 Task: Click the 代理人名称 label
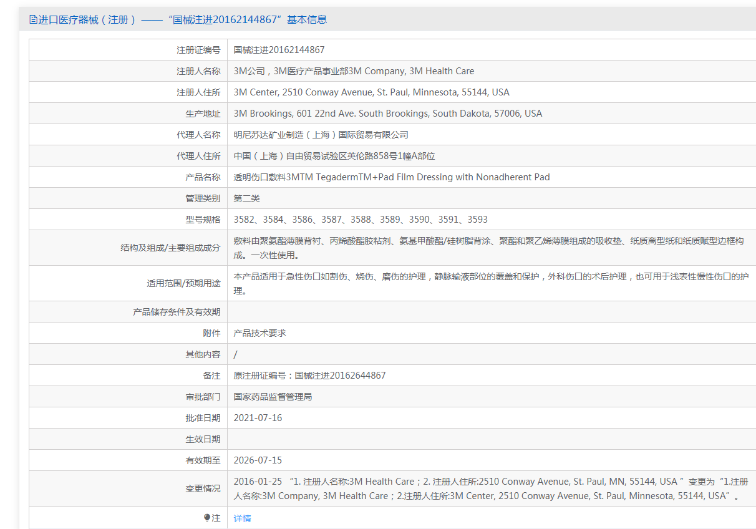(198, 135)
